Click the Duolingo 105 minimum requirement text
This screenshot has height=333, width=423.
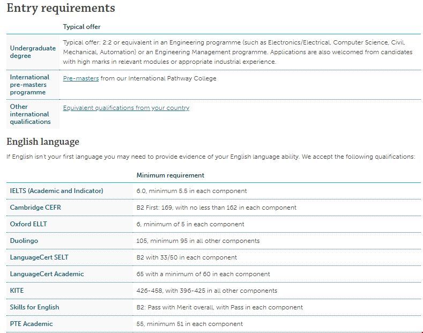coord(198,241)
